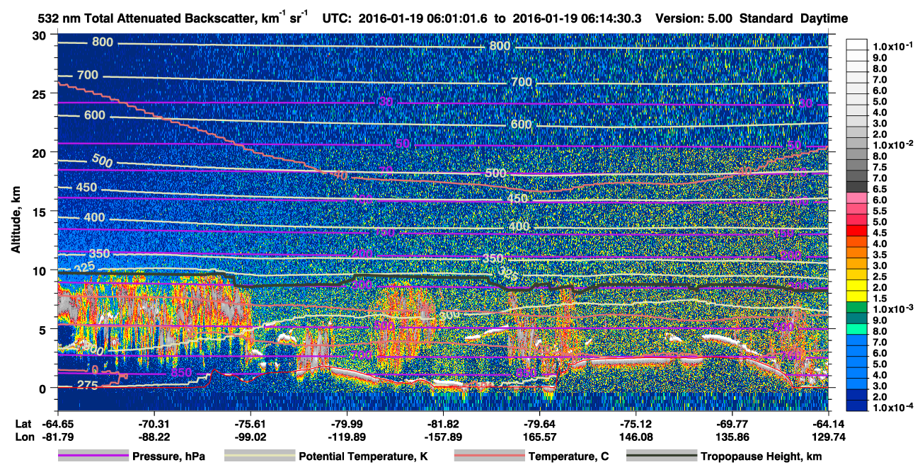Click longitude value '-119.89'

347,437
